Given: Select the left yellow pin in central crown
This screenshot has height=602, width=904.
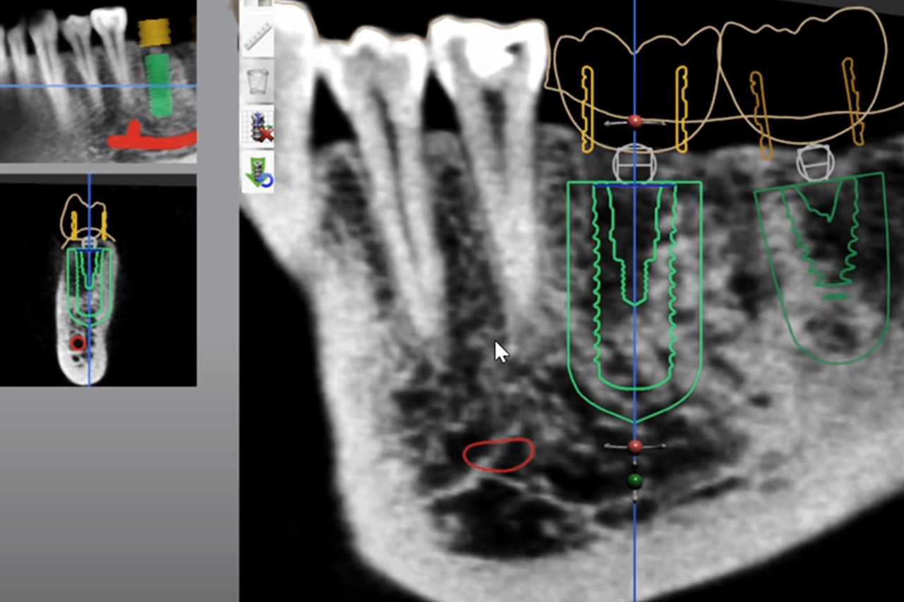Looking at the screenshot, I should (588, 109).
